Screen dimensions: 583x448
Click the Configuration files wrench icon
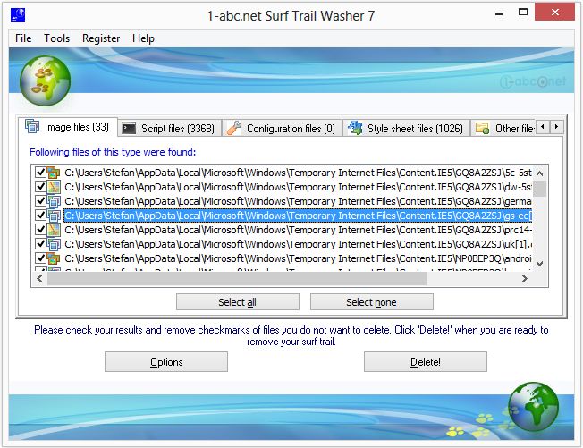tap(234, 128)
